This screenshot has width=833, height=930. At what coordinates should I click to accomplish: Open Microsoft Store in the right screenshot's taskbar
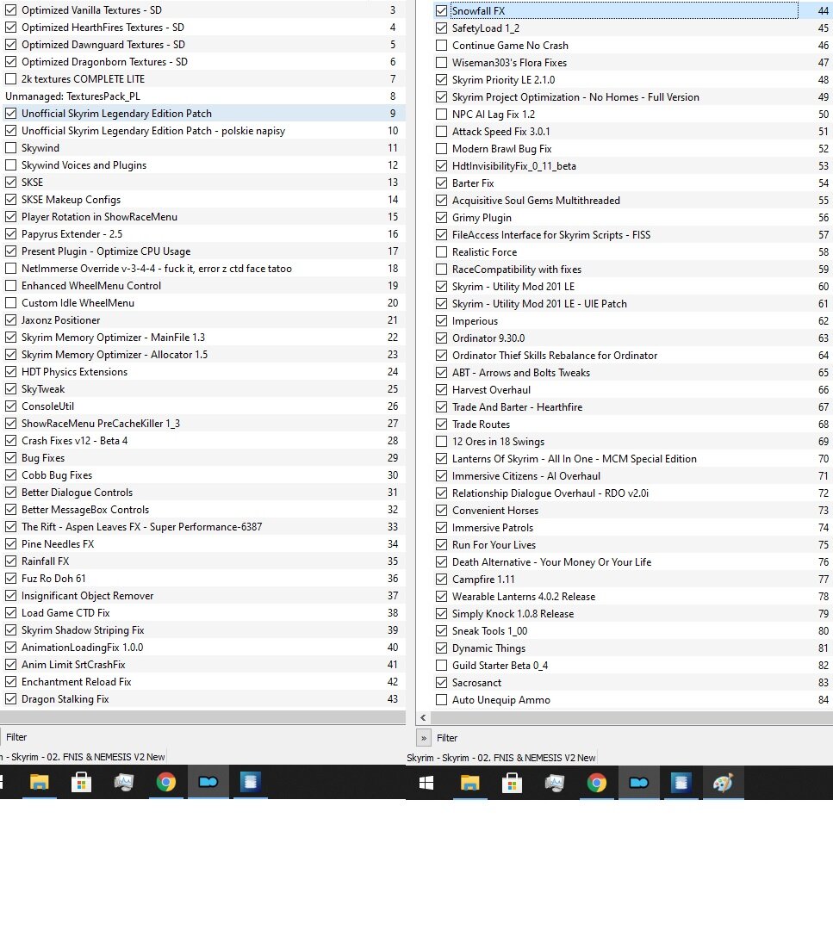click(512, 784)
